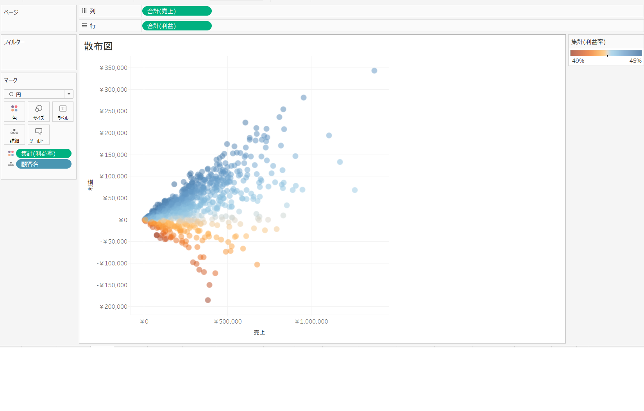The height and width of the screenshot is (411, 644).
Task: Select the 集計(利益率) pill in marks card
Action: click(44, 153)
